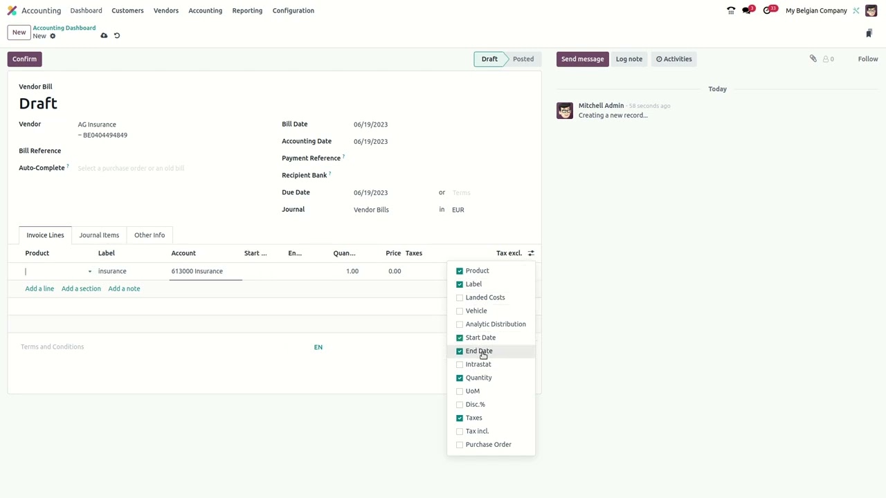Click the Log note button
This screenshot has height=498, width=886.
coord(629,59)
